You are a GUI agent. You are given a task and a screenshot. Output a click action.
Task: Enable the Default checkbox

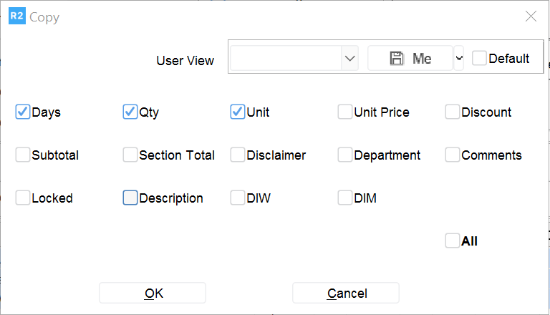click(479, 59)
